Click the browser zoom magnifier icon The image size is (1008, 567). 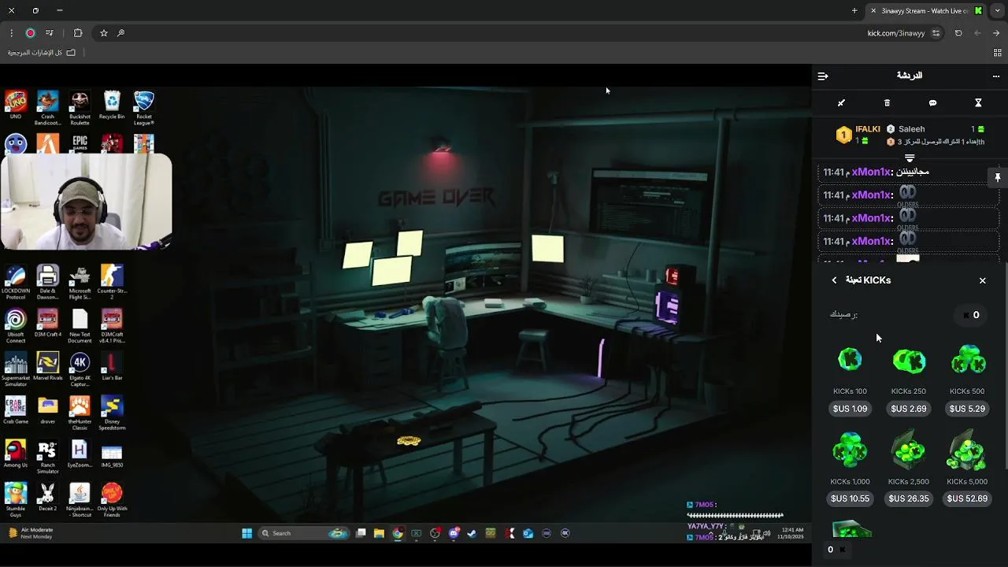(120, 33)
